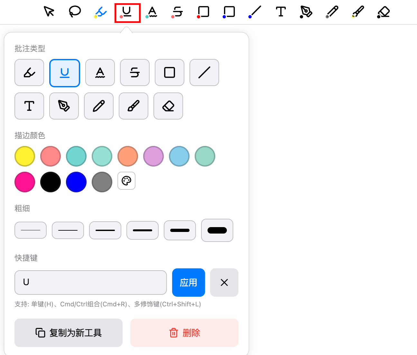Set annotation type to highlighter in panel
The image size is (417, 355).
pyautogui.click(x=29, y=72)
